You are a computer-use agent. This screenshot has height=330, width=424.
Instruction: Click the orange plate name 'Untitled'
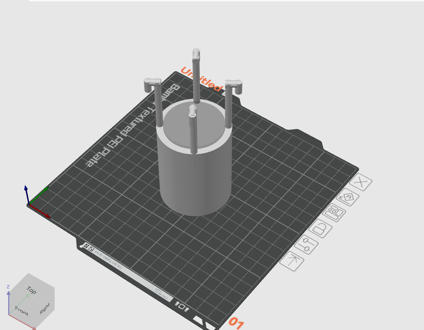point(201,79)
